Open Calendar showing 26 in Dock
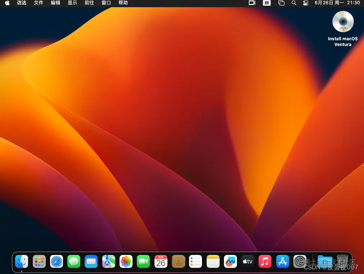The width and height of the screenshot is (364, 274). coord(161,261)
